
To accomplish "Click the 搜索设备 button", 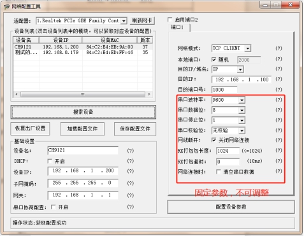I will 83,112.
